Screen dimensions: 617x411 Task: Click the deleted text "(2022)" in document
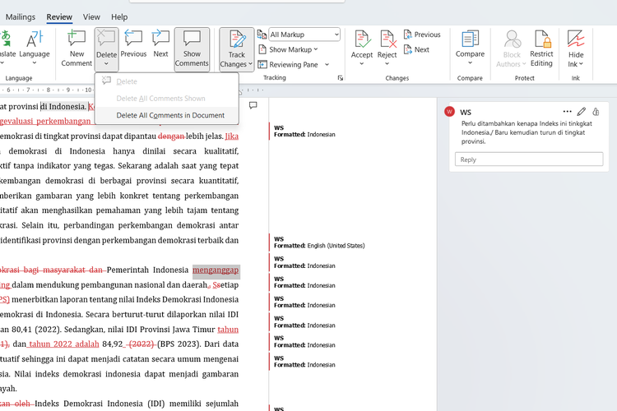[x=141, y=344]
